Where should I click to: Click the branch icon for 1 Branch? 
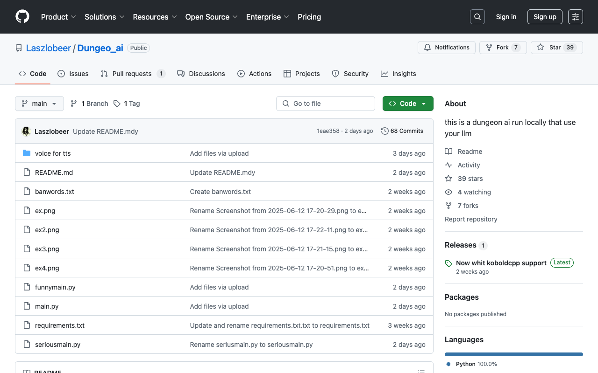click(x=74, y=104)
